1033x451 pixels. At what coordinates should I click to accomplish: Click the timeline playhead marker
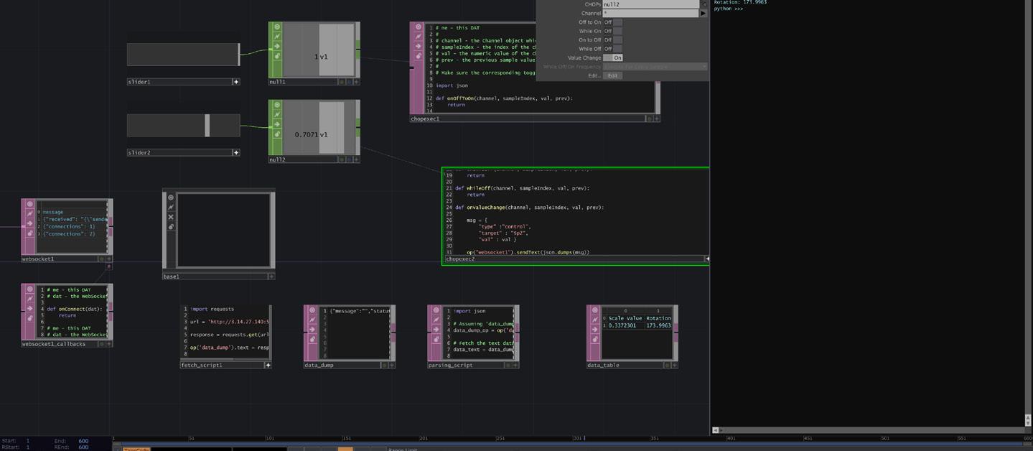pyautogui.click(x=584, y=437)
